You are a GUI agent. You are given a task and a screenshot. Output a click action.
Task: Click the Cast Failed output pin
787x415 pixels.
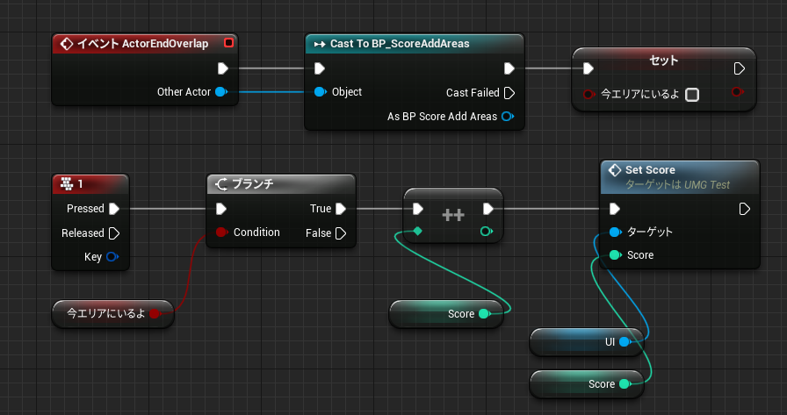coord(509,93)
